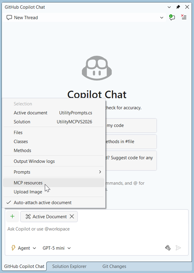Click the New Thread chat bubble icon
194x273 pixels.
(x=9, y=18)
